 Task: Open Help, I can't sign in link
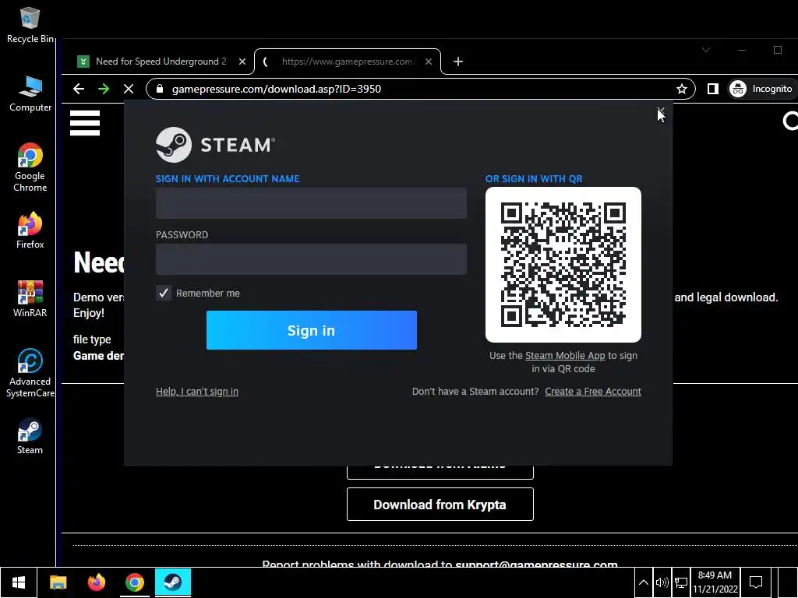(x=197, y=392)
